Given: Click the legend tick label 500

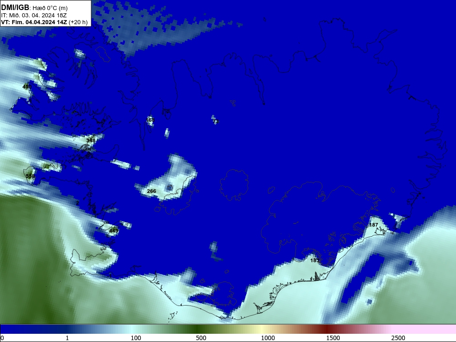Looking at the screenshot, I should point(201,338).
